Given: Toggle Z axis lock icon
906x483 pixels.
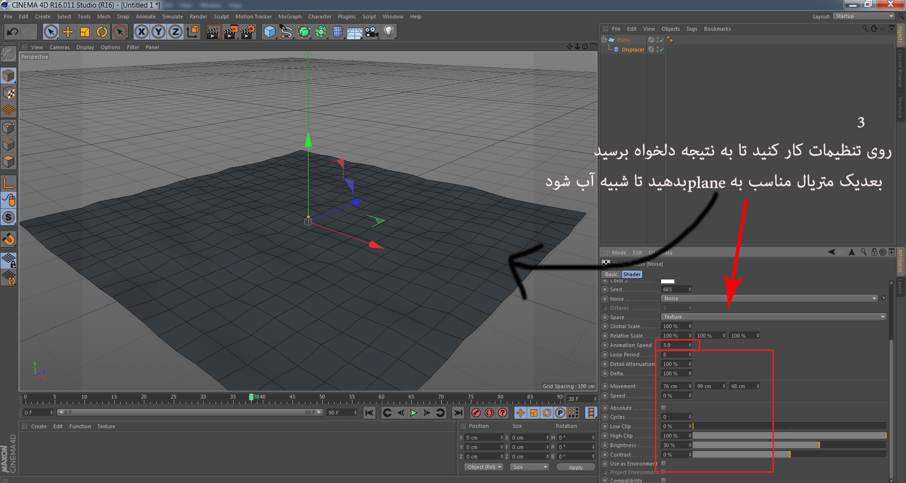Looking at the screenshot, I should [175, 32].
